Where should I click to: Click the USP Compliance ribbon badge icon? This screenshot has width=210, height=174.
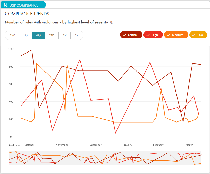[6, 5]
